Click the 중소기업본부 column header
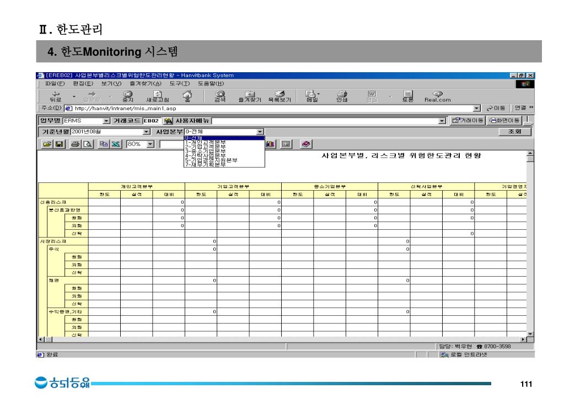 pyautogui.click(x=330, y=187)
